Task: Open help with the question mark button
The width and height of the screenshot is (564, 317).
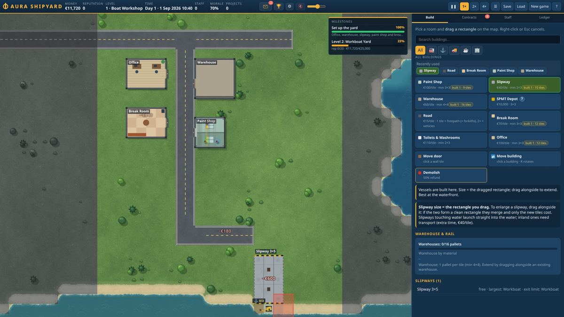Action: tap(557, 7)
